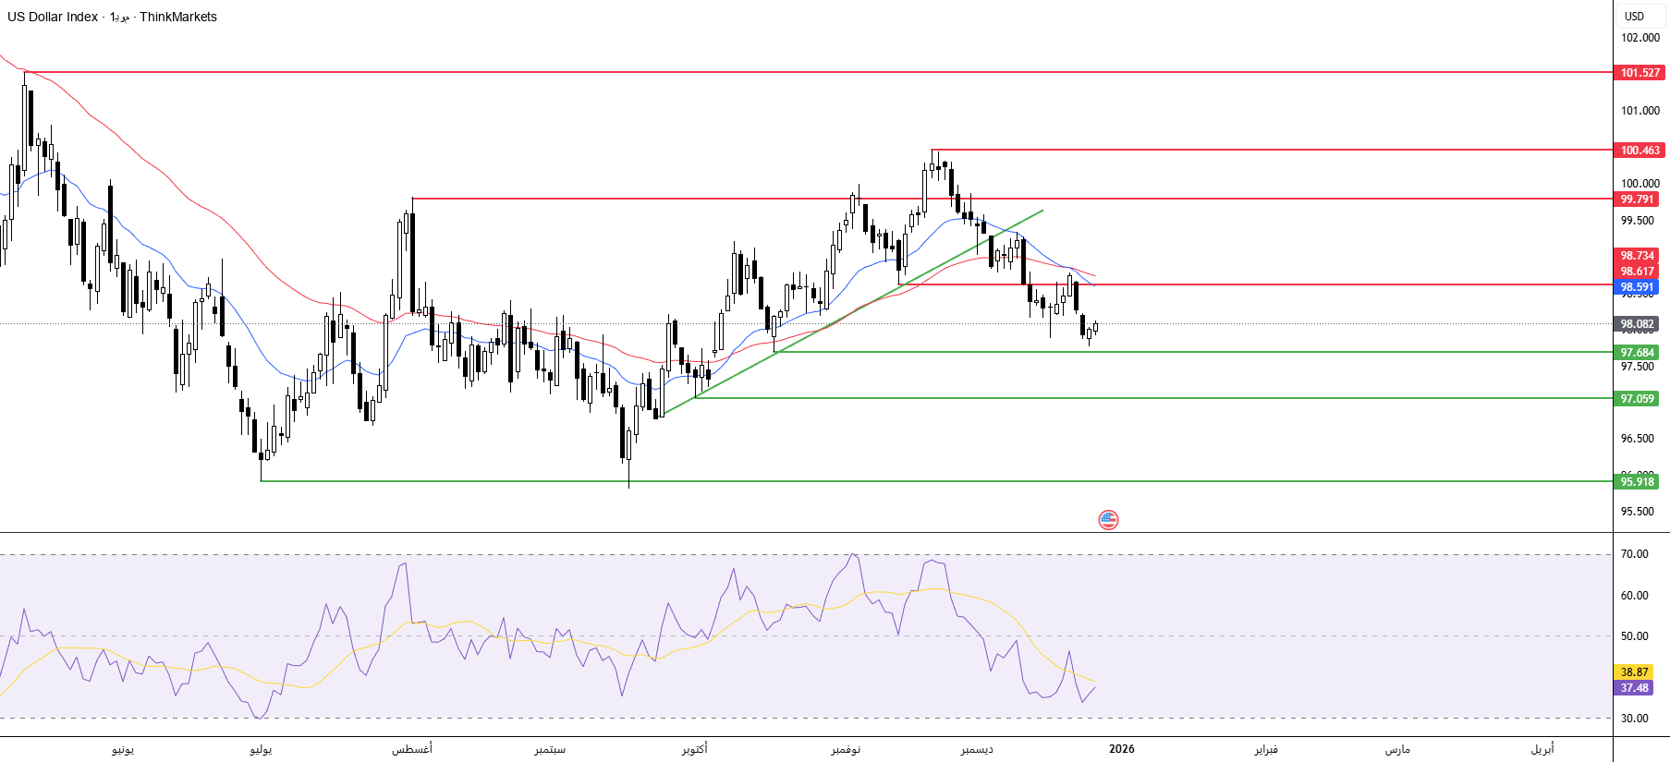Select the gray 98.082 current price label
This screenshot has height=762, width=1670.
1637,324
